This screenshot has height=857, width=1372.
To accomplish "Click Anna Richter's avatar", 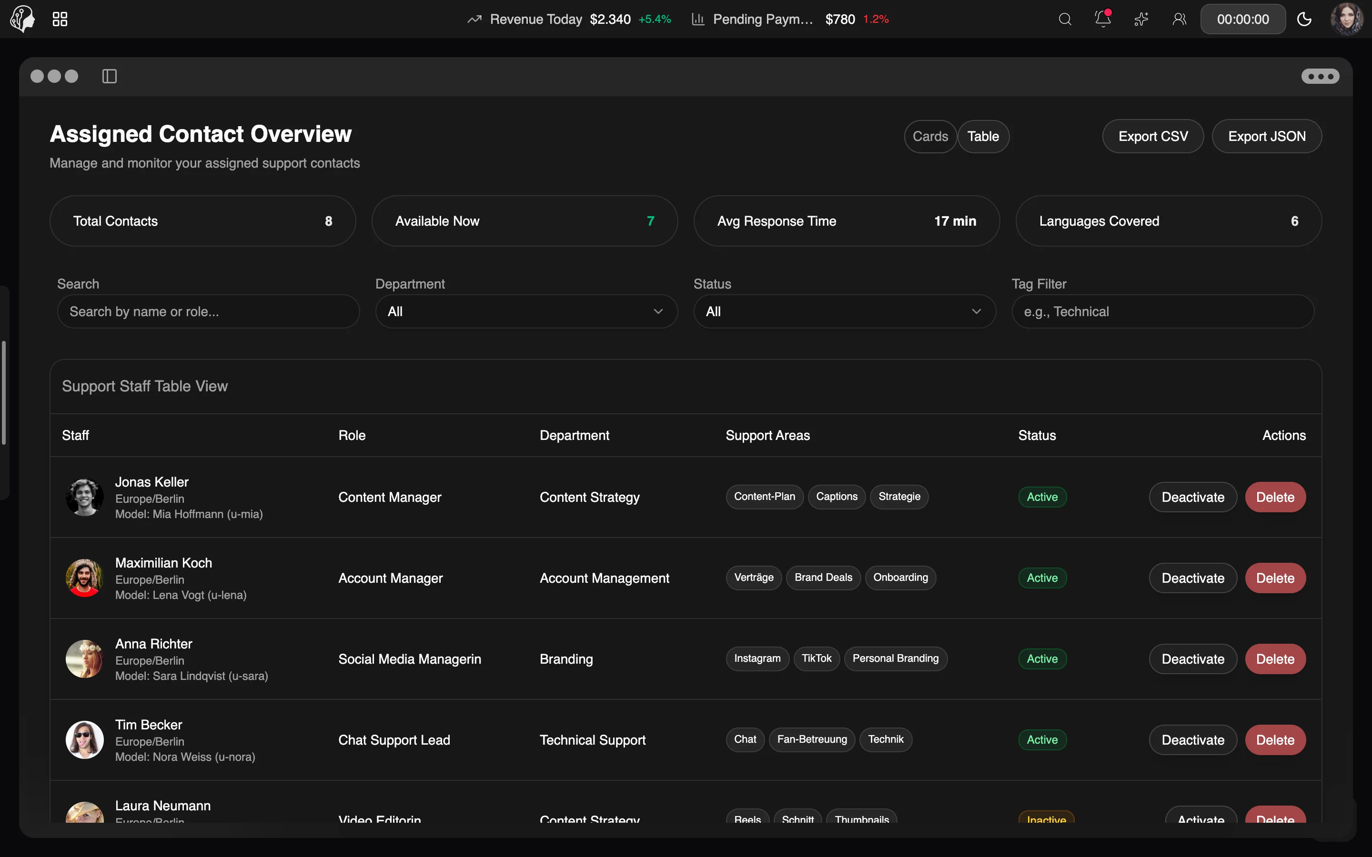I will [x=84, y=659].
